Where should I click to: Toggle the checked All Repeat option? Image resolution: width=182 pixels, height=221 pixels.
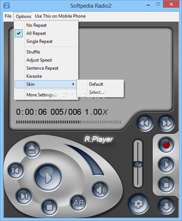pos(46,33)
